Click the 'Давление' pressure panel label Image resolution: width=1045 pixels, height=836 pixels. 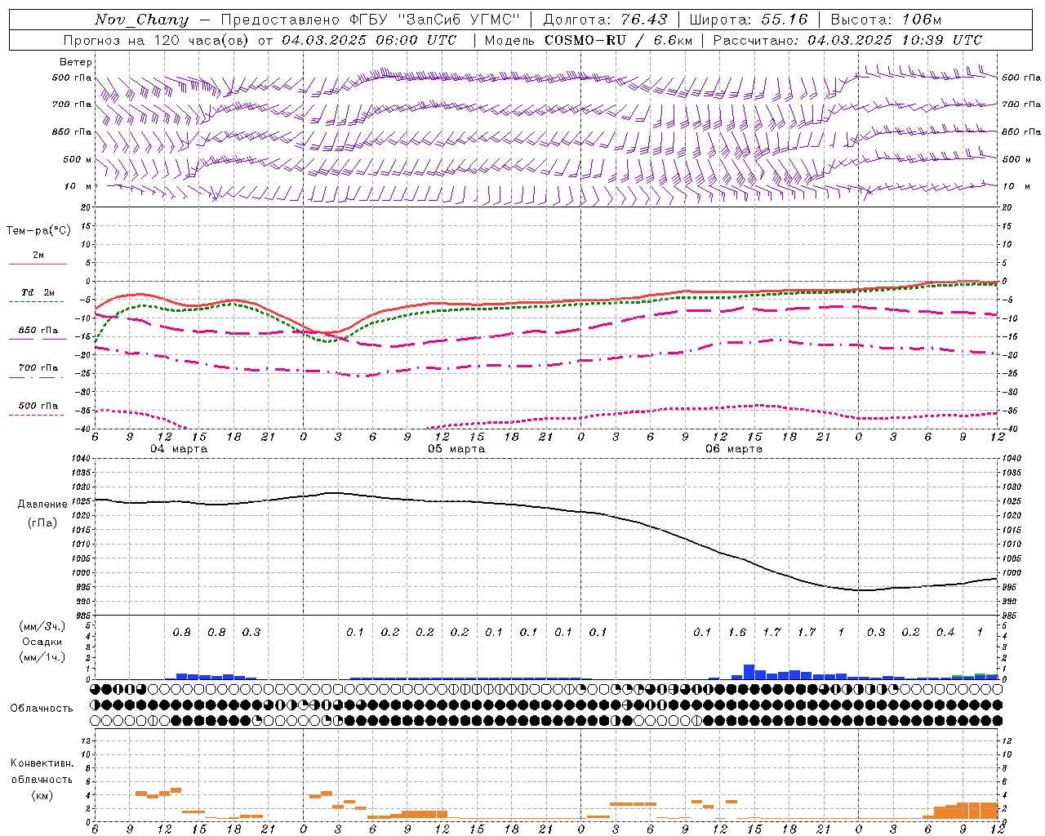(x=42, y=505)
